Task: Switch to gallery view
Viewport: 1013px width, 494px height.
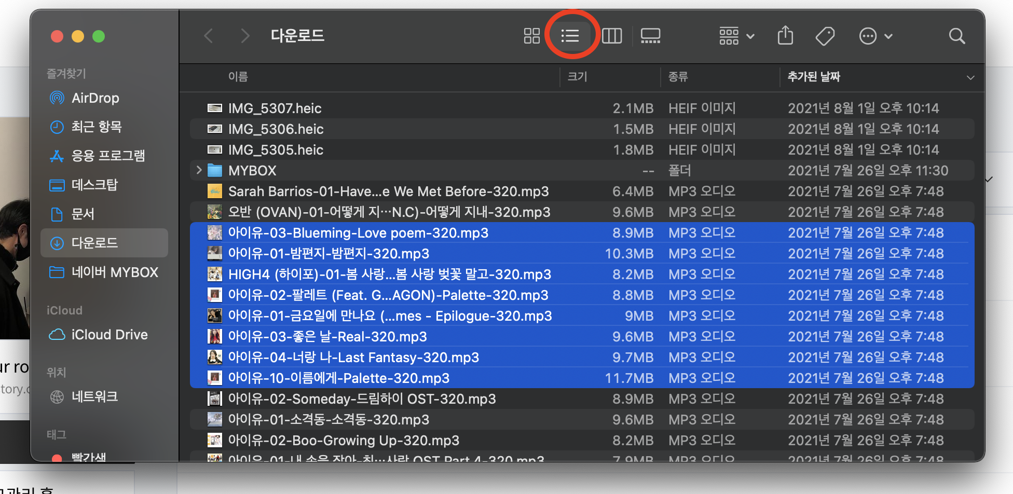Action: point(650,36)
